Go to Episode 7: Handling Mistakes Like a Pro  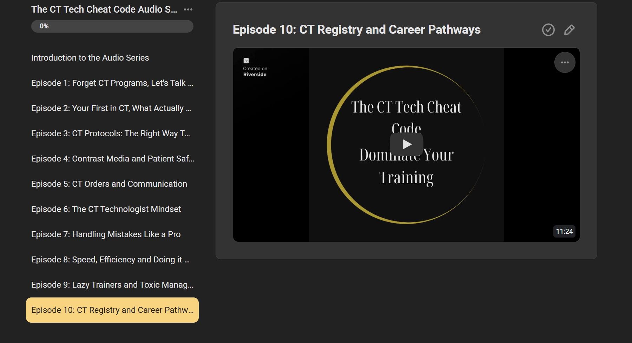click(x=112, y=234)
